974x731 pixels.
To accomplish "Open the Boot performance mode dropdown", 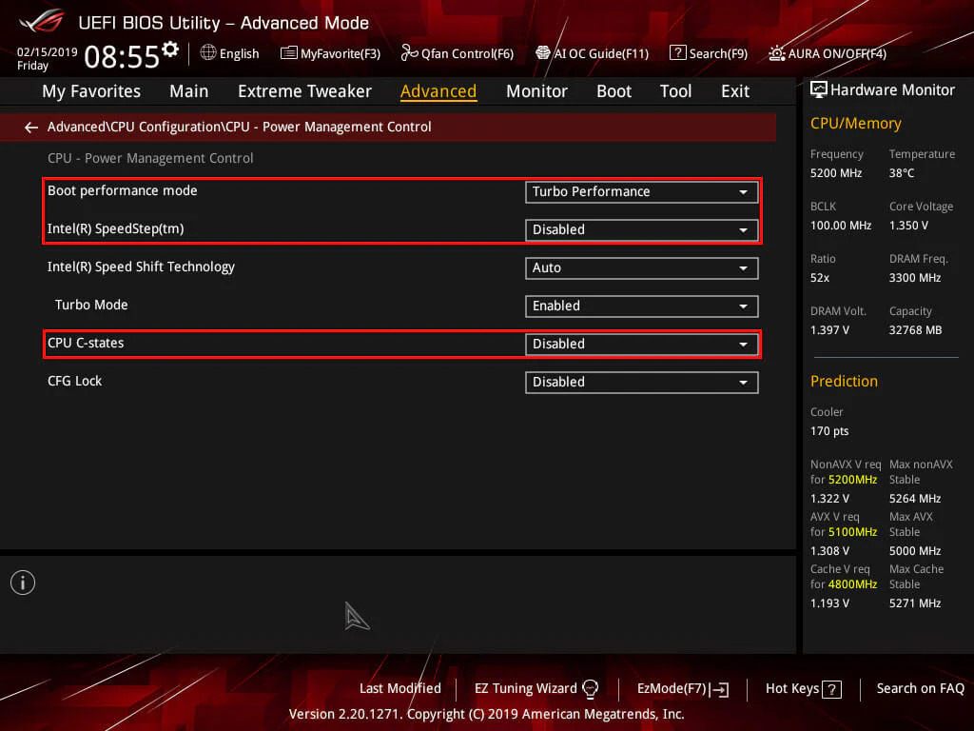I will point(641,191).
